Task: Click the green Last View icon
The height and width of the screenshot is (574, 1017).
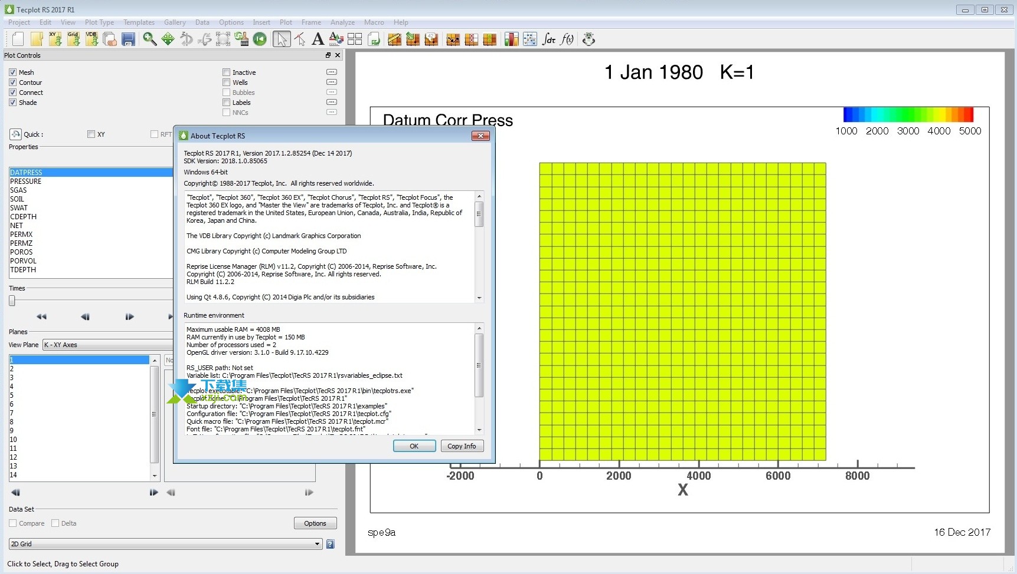Action: (x=260, y=39)
